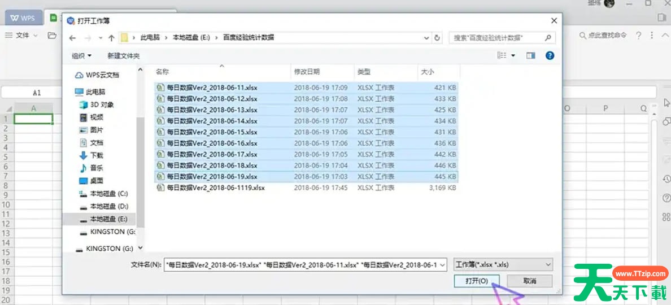The width and height of the screenshot is (671, 305).
Task: Select file 每日数据Ver2_2018-06-15.xlsx
Action: point(306,132)
